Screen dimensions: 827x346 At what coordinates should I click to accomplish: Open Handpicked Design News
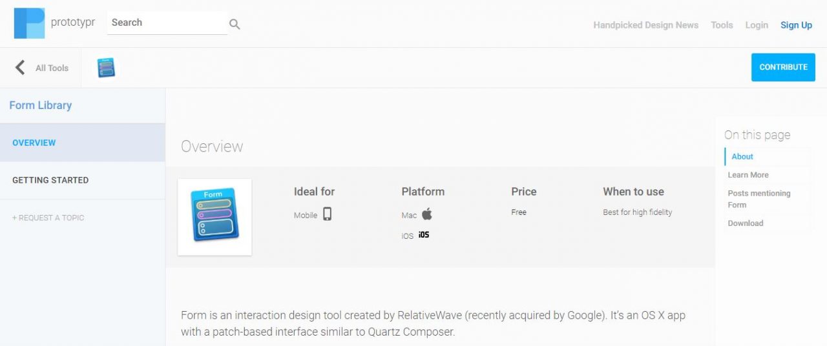(645, 25)
